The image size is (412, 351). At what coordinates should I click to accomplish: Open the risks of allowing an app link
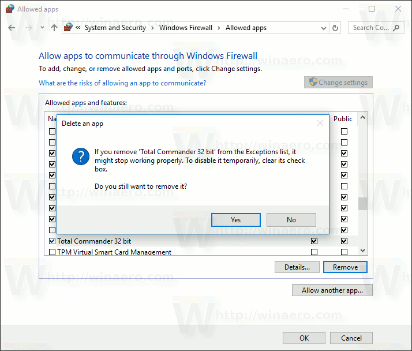coord(122,83)
